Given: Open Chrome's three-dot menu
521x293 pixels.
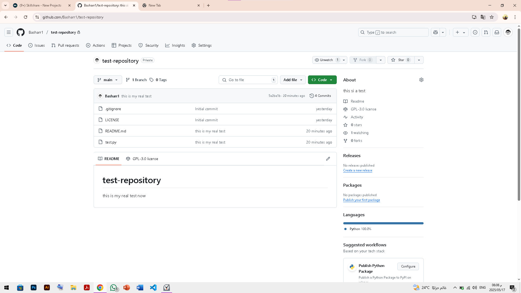Looking at the screenshot, I should (515, 17).
